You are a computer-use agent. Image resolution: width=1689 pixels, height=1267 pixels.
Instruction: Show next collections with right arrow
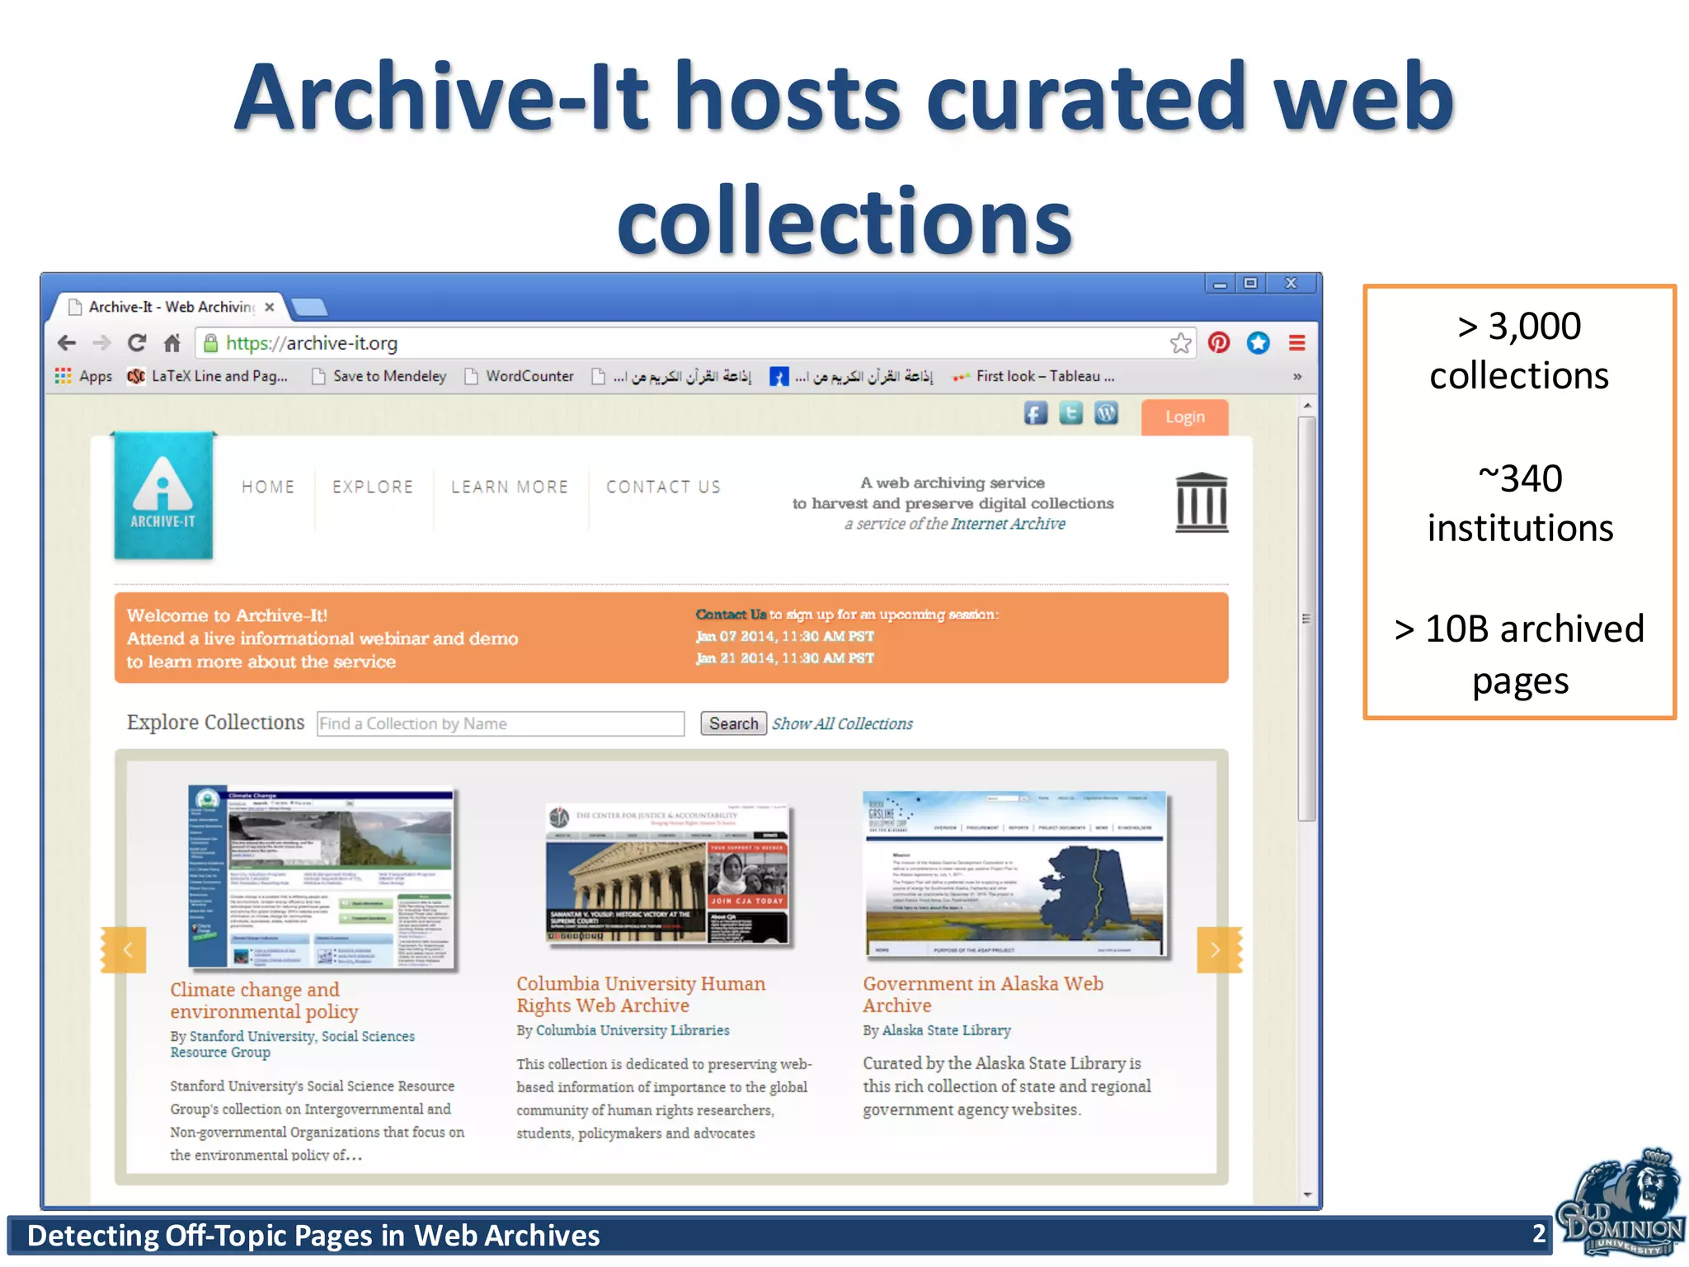pos(1216,950)
